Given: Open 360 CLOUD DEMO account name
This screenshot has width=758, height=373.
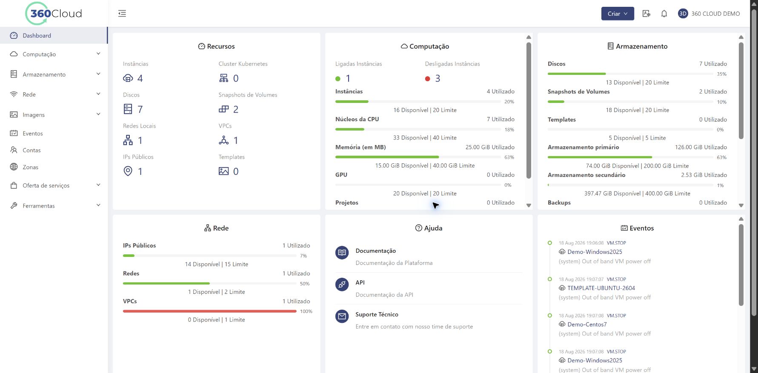Looking at the screenshot, I should (715, 14).
